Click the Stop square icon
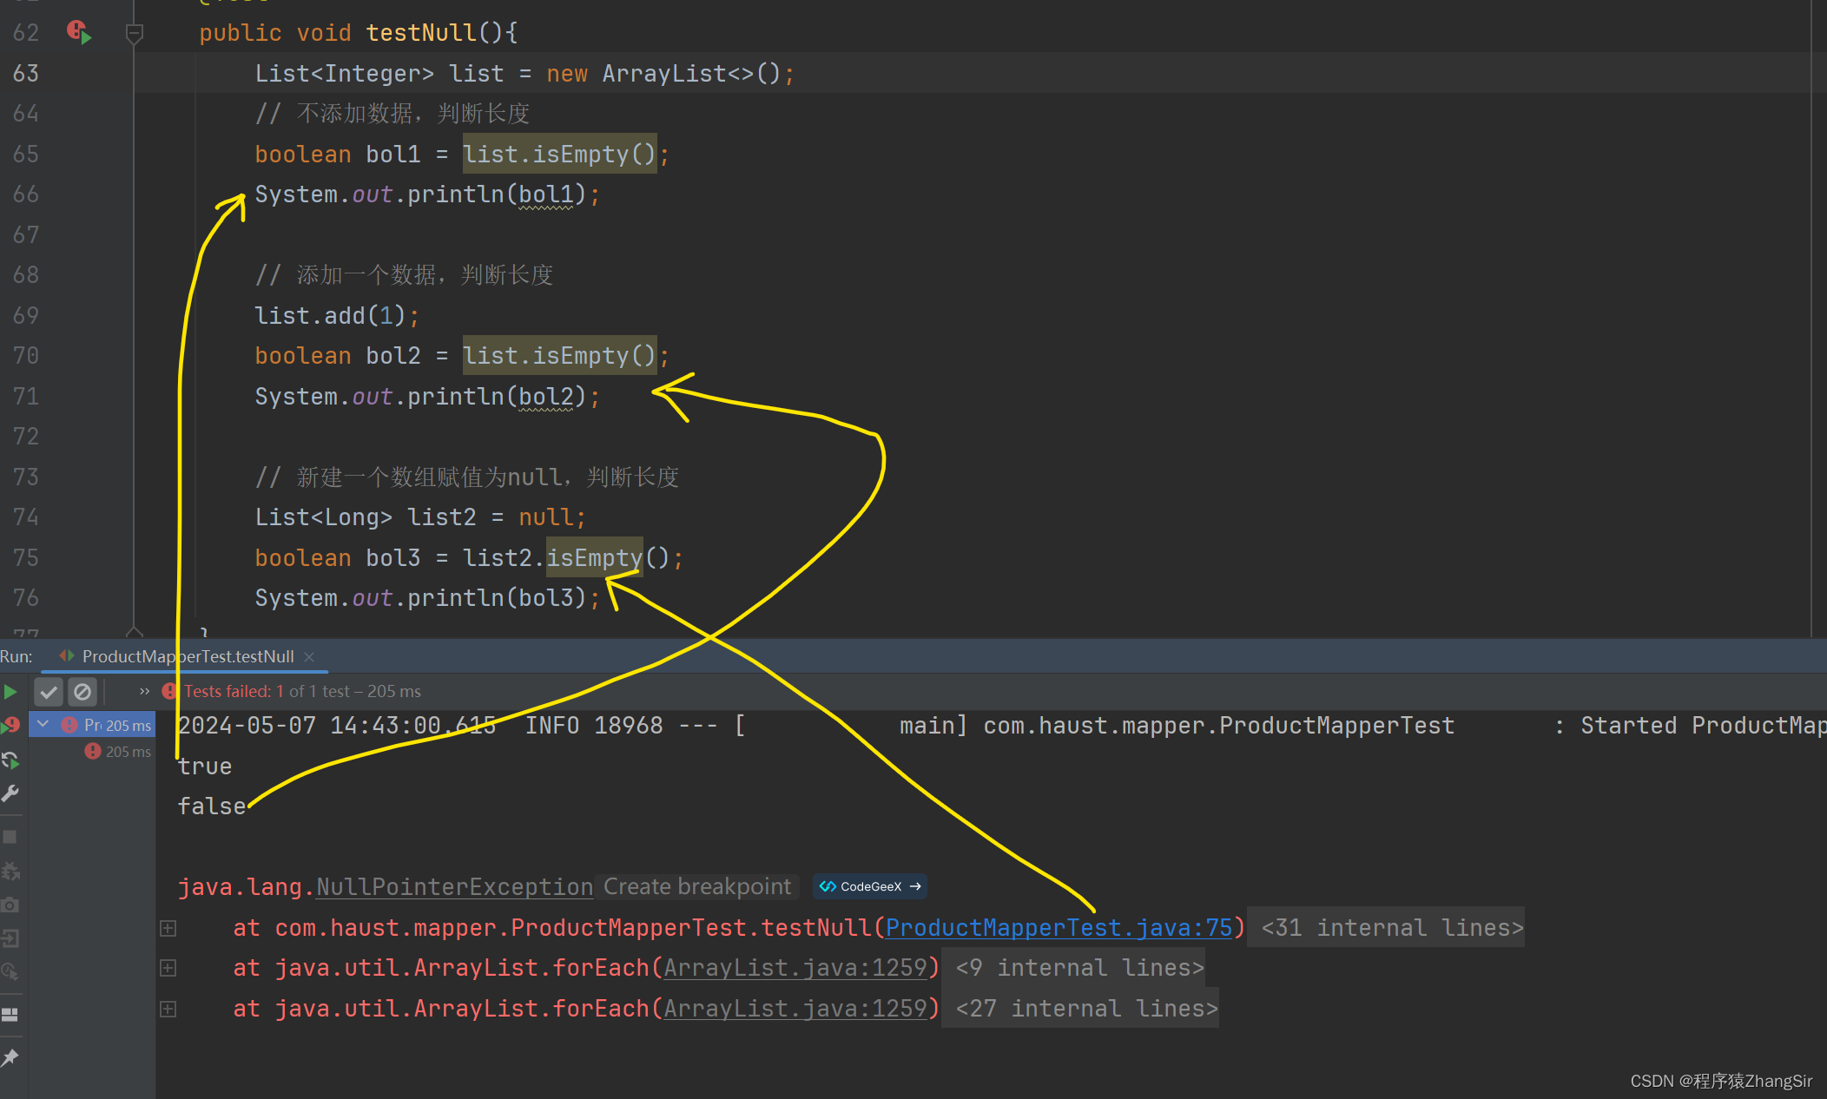The image size is (1827, 1099). tap(10, 837)
